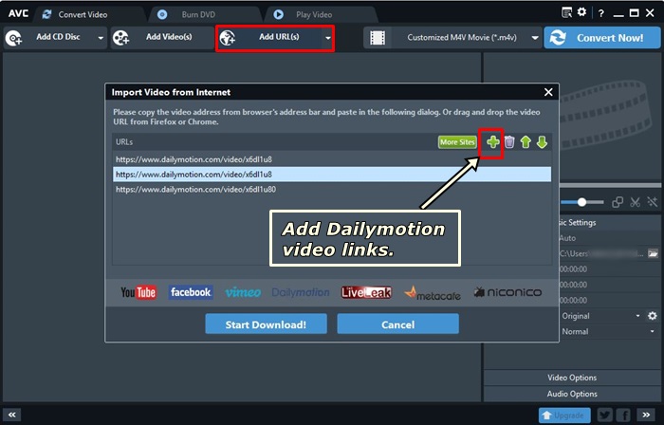Screen dimensions: 664x425
Task: Click the copy/duplicate icon beside the slider
Action: (618, 202)
